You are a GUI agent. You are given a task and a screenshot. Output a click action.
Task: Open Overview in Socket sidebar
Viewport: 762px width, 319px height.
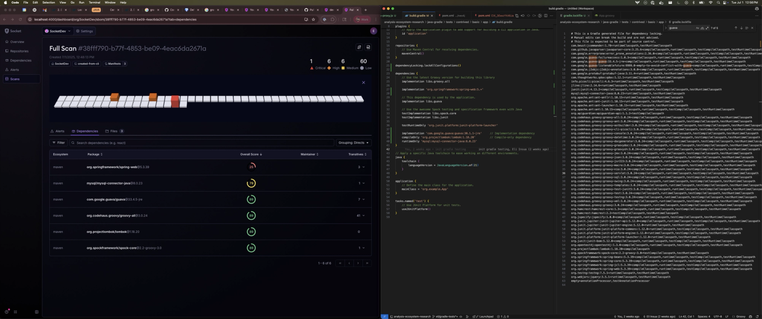click(x=17, y=42)
